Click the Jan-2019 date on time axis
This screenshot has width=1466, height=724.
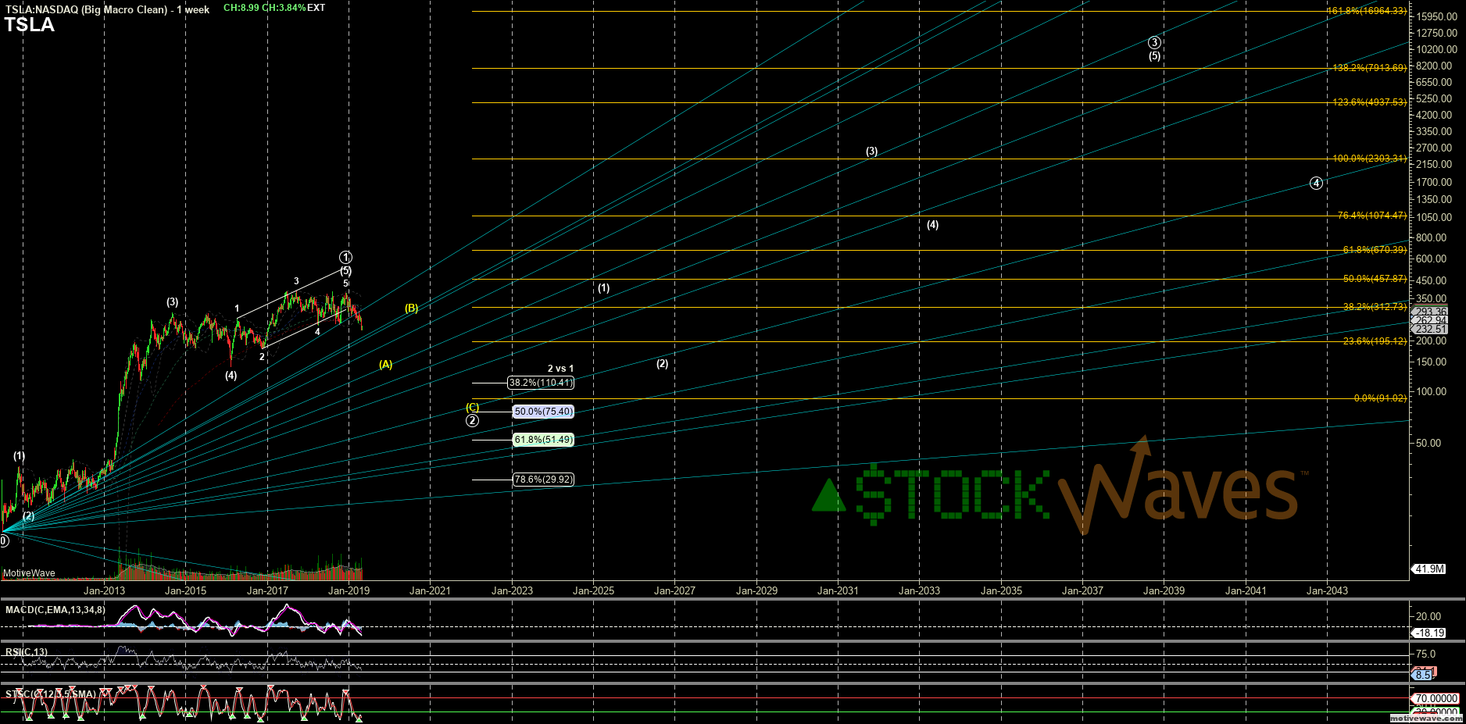(x=349, y=591)
